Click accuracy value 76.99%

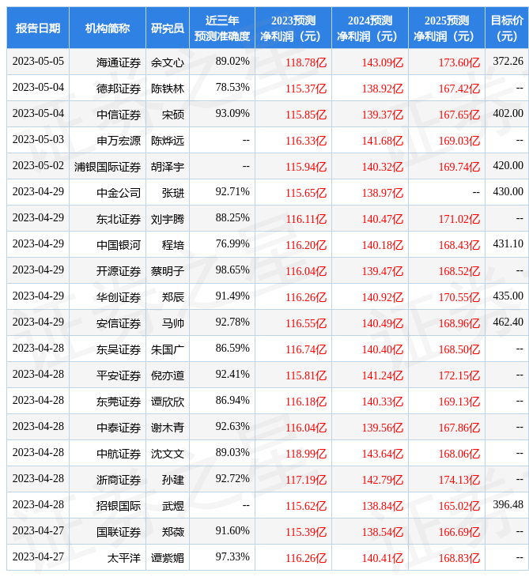click(x=232, y=244)
